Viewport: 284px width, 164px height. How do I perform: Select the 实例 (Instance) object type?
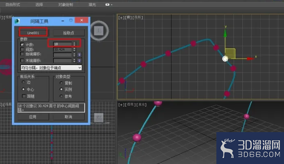[61, 89]
